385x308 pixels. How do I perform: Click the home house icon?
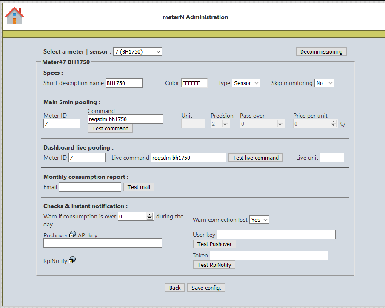14,16
